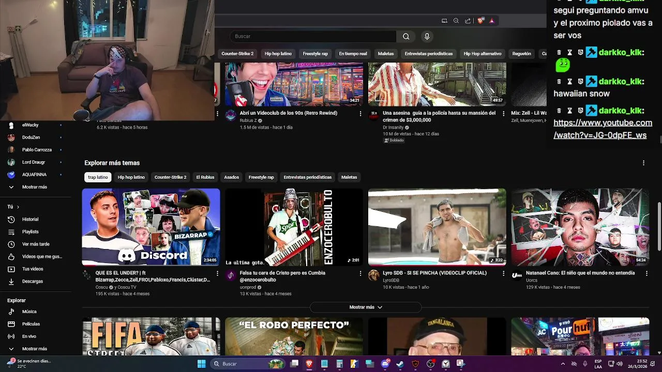Click Abrí un Videoclub de los 90s title

pos(288,113)
